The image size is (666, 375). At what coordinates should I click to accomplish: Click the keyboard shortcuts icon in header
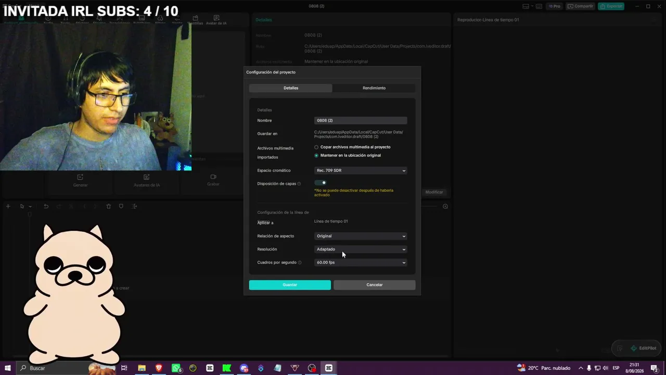(x=539, y=6)
